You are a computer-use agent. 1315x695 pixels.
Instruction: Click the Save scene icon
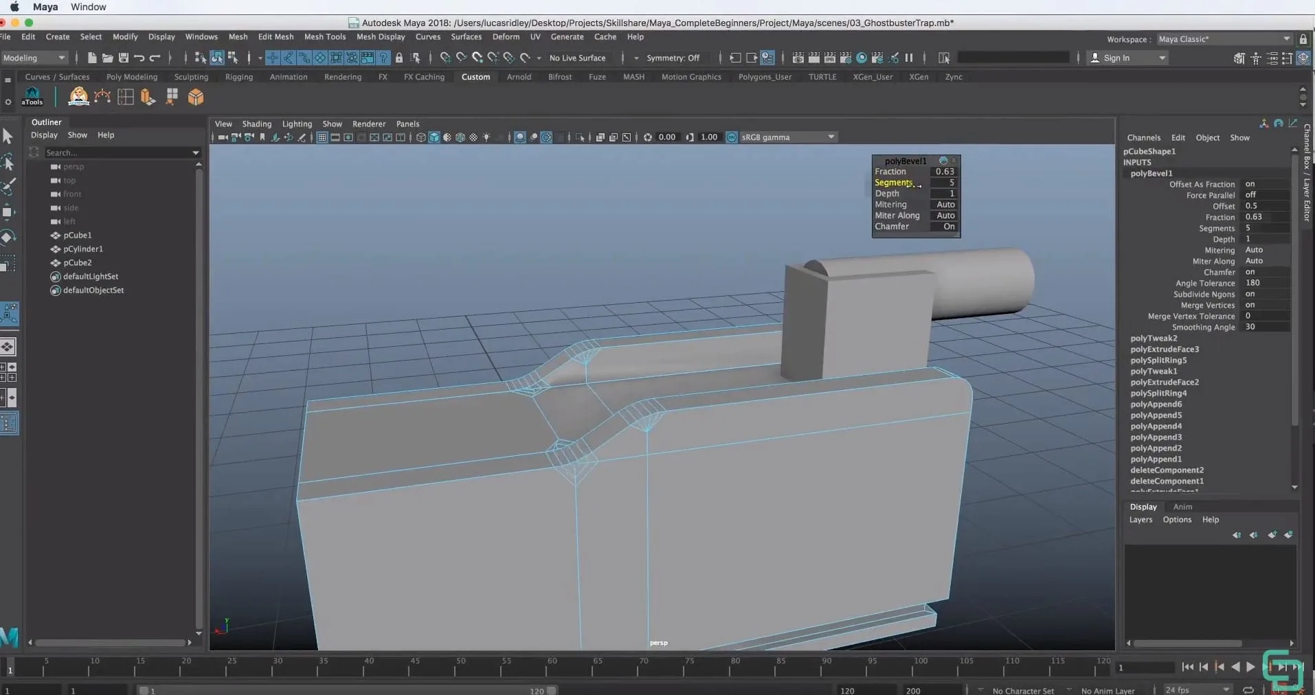(x=124, y=58)
